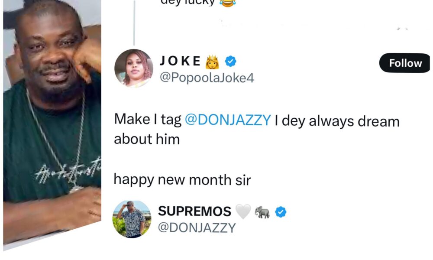Click the SUPREMOS display name

[194, 211]
